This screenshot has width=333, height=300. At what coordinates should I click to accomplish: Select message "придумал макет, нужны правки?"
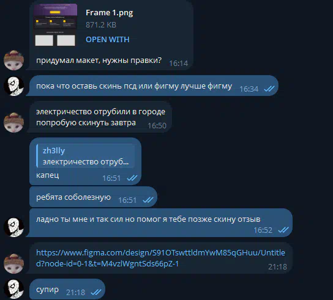[x=99, y=60]
